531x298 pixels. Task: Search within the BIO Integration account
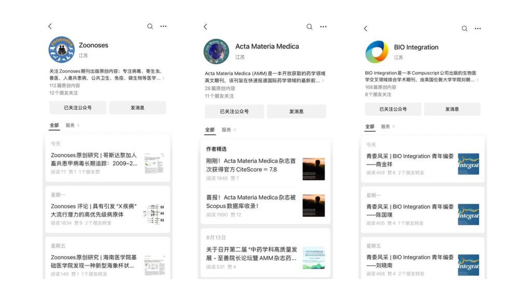pos(465,29)
